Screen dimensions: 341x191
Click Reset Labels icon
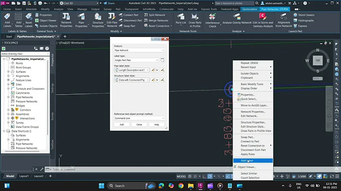pyautogui.click(x=28, y=20)
